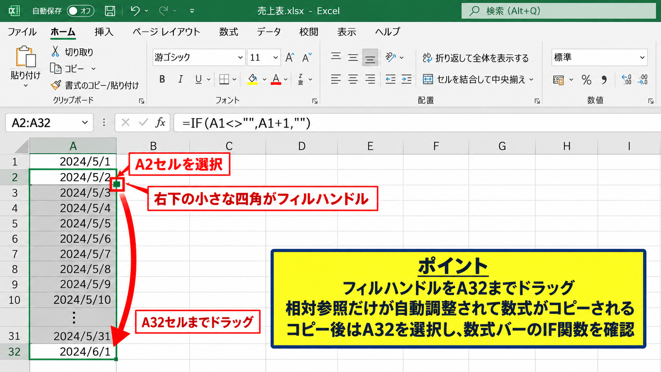Select column A header
Image resolution: width=661 pixels, height=372 pixels.
click(73, 146)
